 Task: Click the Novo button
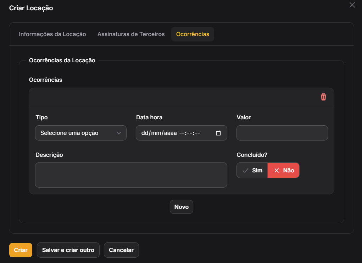tap(182, 207)
